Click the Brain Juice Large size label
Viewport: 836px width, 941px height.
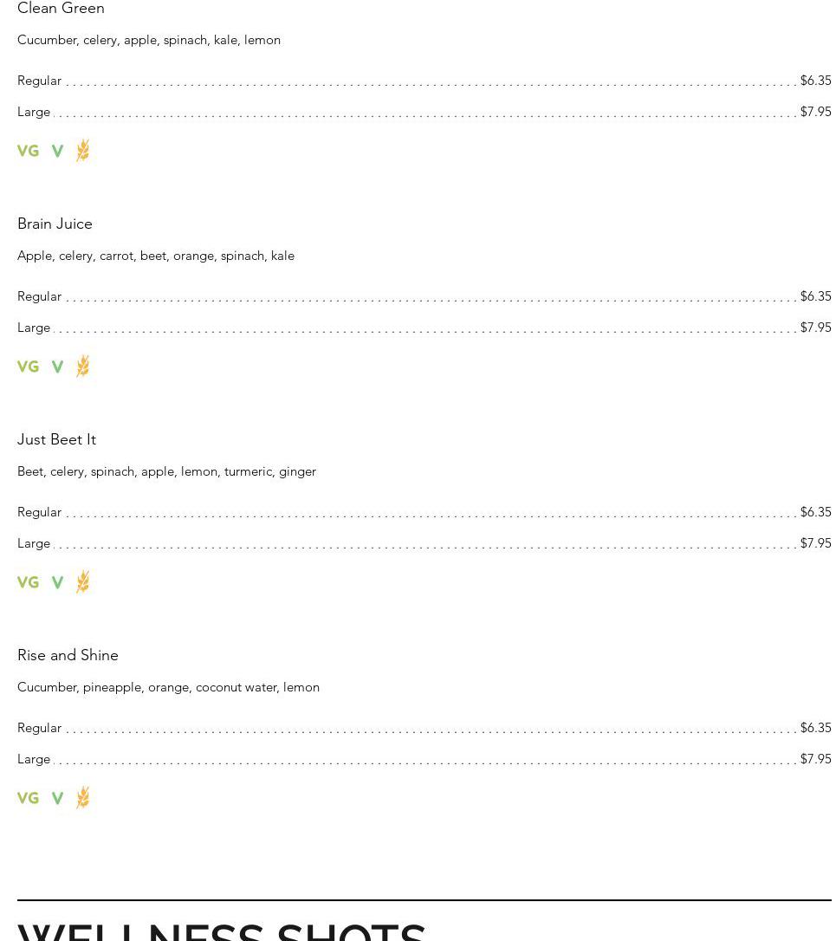coord(34,328)
